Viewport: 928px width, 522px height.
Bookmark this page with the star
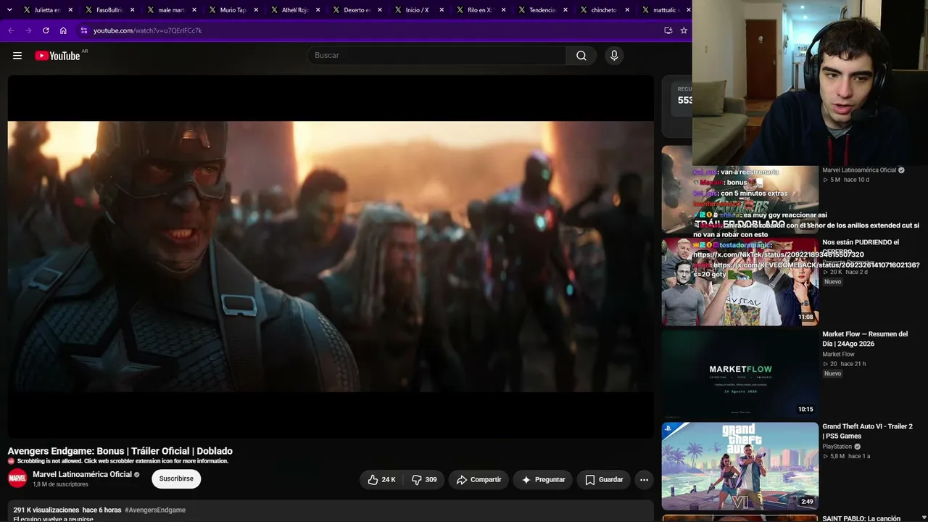[684, 30]
